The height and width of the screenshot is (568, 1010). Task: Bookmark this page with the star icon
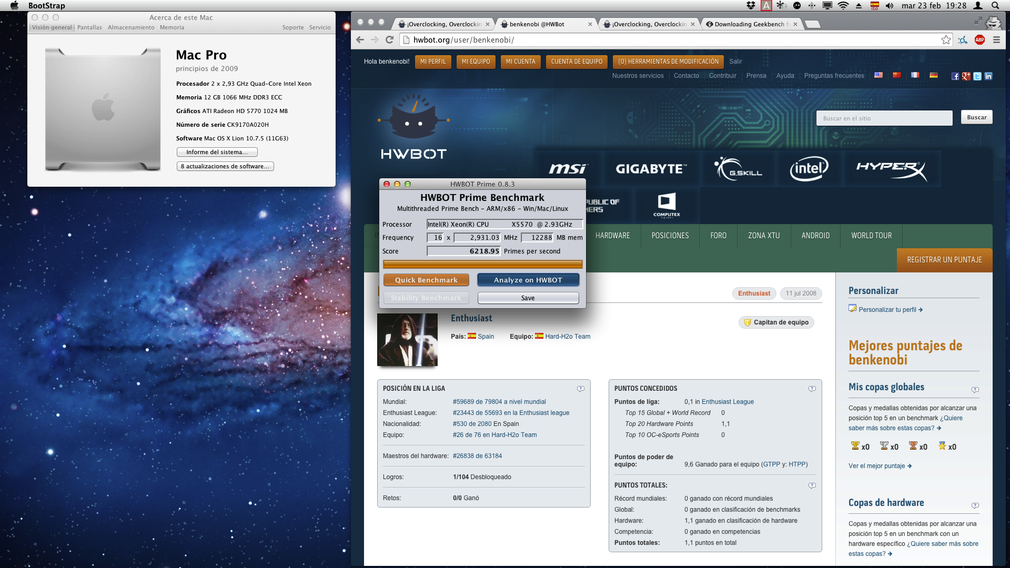(946, 39)
